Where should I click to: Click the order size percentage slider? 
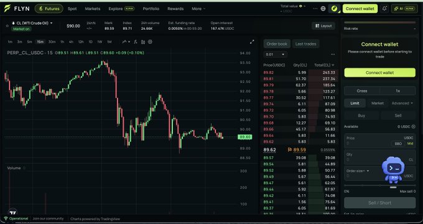[380, 185]
